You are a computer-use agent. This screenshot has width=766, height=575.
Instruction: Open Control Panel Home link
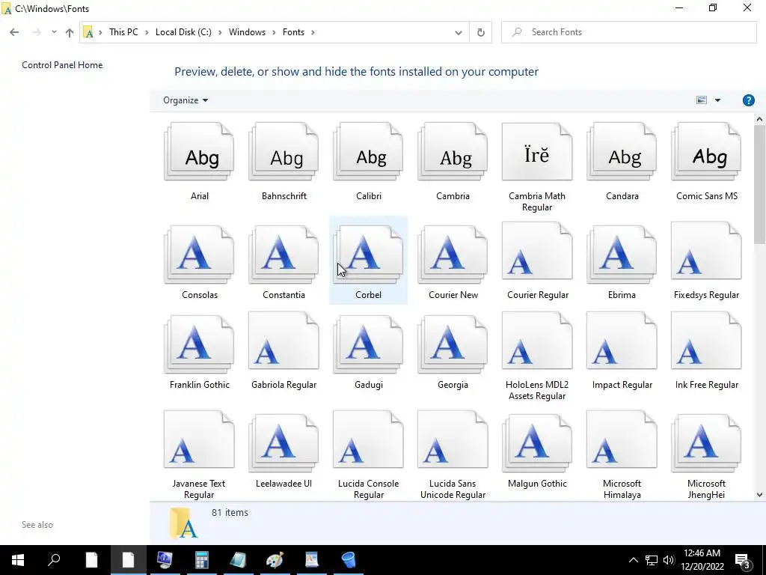pos(62,65)
